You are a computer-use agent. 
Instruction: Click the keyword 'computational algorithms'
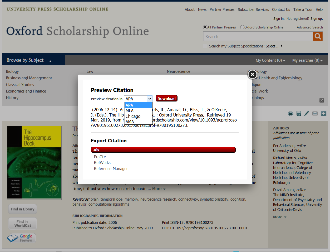109,204
